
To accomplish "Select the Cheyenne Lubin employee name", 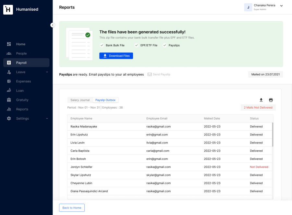I will coord(81,183).
